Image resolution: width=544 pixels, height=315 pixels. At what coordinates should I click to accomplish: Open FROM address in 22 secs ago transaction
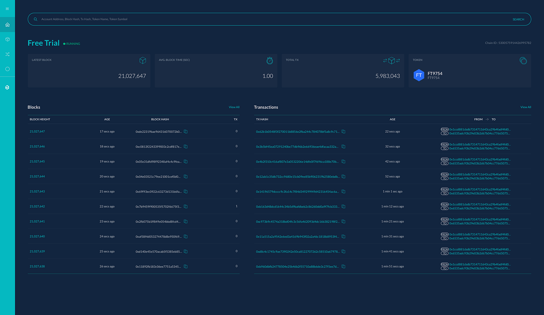(480, 129)
